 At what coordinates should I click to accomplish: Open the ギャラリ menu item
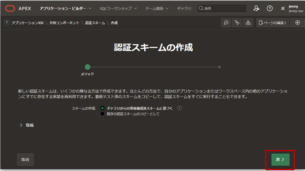184,8
